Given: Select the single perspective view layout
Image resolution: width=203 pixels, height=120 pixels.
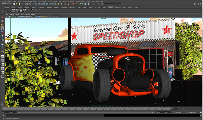Looking at the screenshot, I should 2,56.
